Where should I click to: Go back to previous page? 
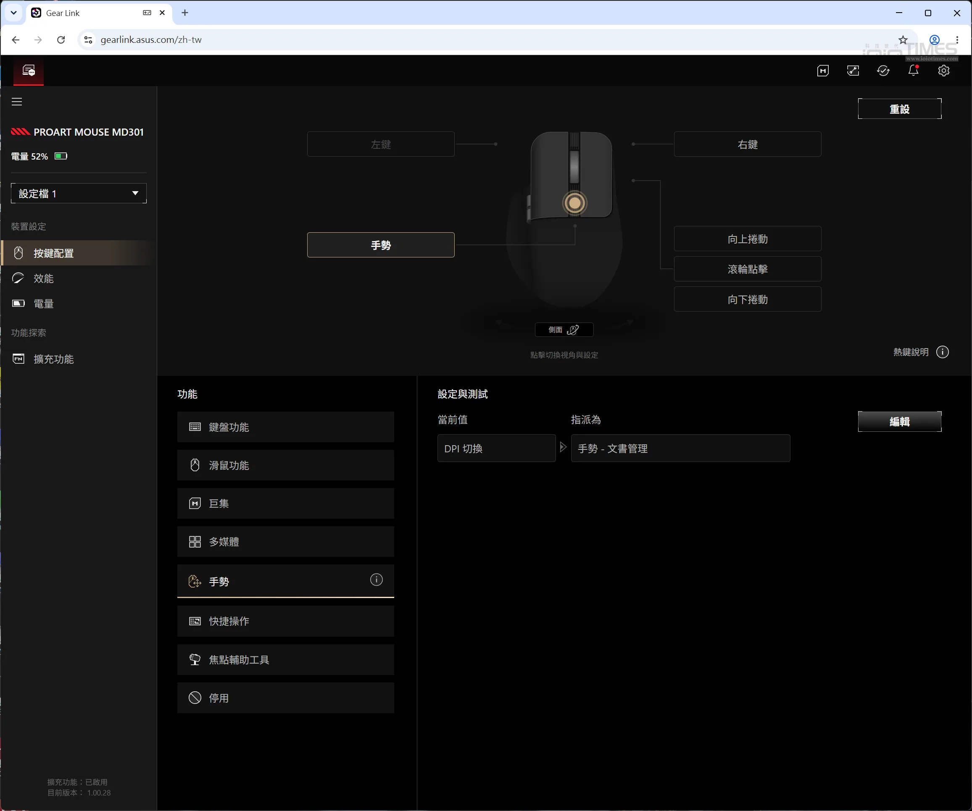[16, 40]
